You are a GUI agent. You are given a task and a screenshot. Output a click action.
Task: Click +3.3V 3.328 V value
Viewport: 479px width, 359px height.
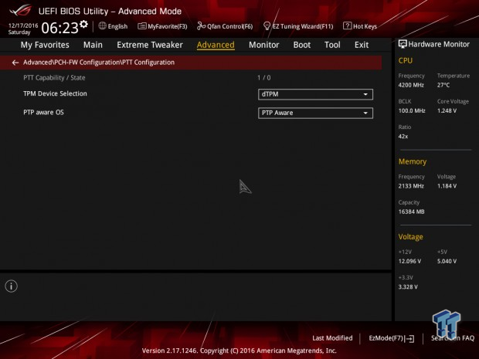click(x=408, y=287)
